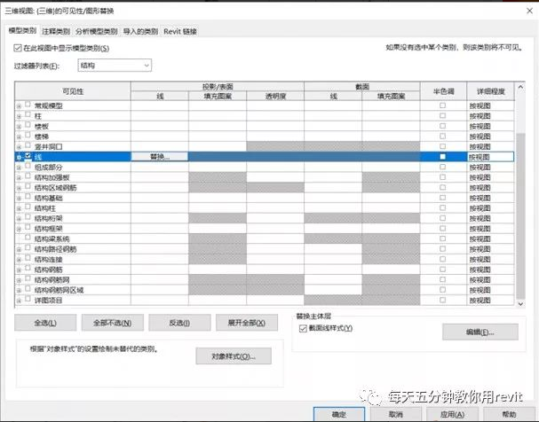Open the 过滤器列表 dropdown showing 结构

[115, 66]
